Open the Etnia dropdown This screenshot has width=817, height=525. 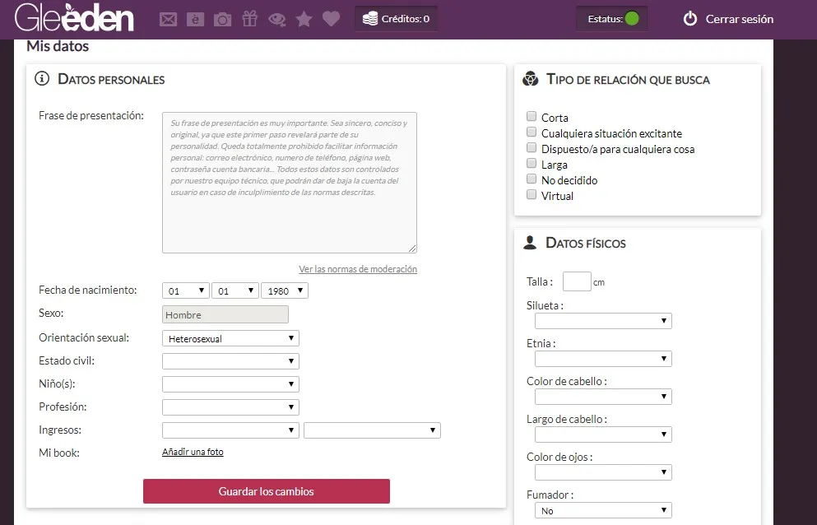click(x=603, y=359)
